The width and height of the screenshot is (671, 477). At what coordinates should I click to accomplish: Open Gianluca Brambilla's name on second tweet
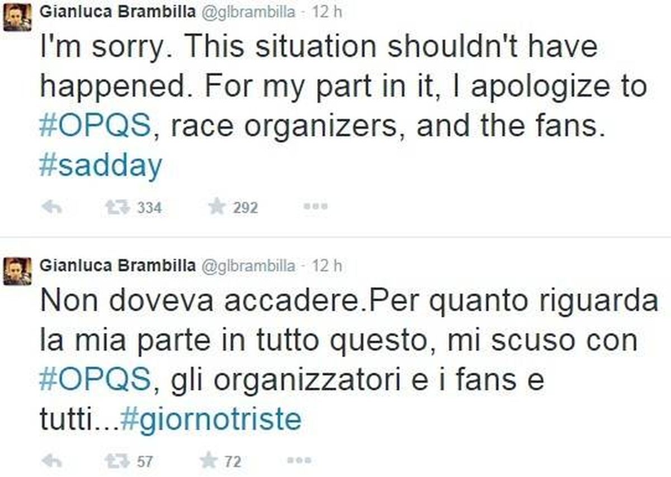coord(116,266)
